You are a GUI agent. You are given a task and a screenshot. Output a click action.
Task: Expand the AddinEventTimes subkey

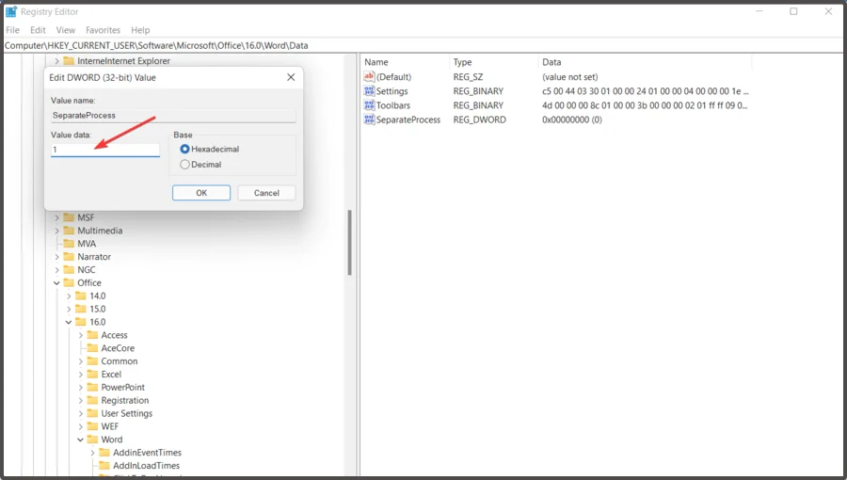[92, 453]
